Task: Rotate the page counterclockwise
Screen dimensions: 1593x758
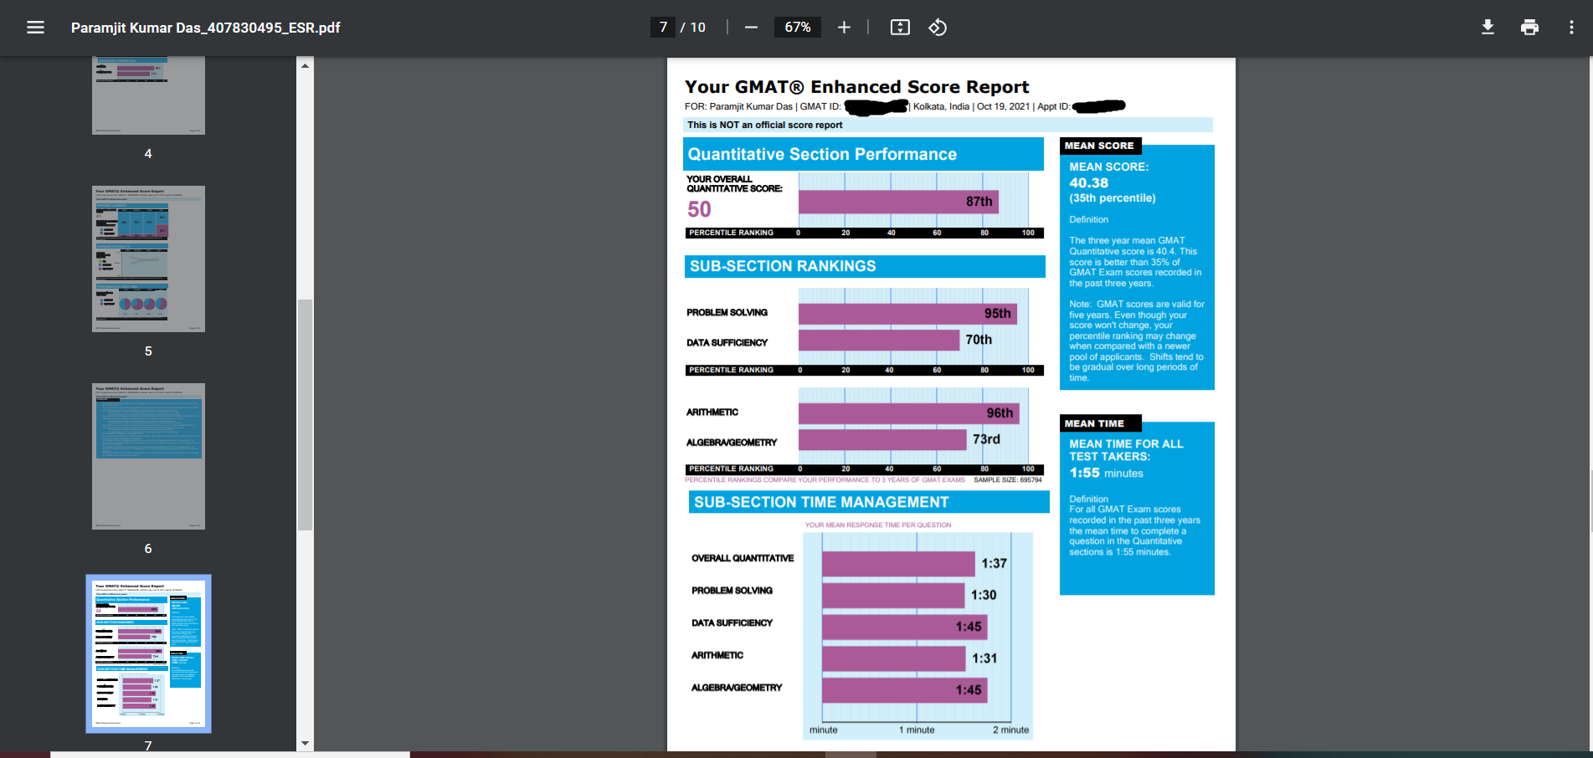Action: click(x=938, y=27)
